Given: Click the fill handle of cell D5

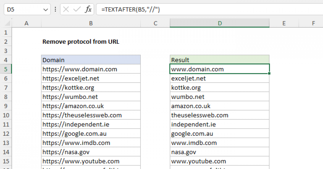Looking at the screenshot, I should pos(269,73).
